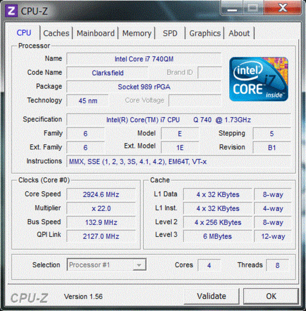Click the QPI Link value 2127.0 MHz
The height and width of the screenshot is (311, 306).
click(101, 236)
